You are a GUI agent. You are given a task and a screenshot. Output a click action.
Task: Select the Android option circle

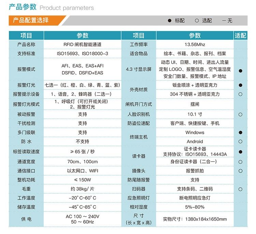pos(240,141)
